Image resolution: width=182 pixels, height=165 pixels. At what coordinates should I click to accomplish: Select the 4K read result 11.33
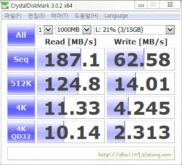tap(71, 108)
